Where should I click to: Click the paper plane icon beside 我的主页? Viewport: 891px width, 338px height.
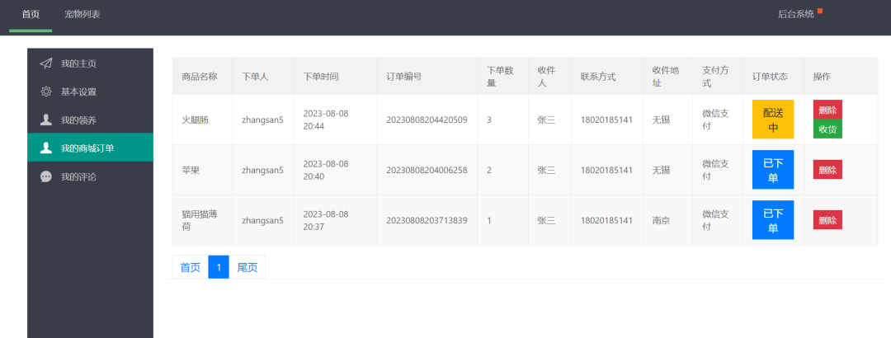click(46, 63)
